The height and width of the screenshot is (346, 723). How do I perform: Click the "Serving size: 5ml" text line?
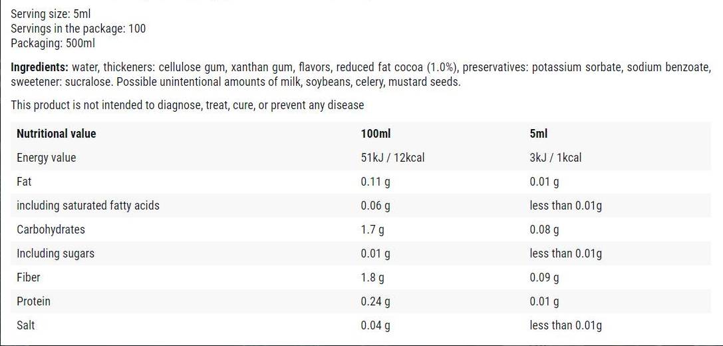(51, 13)
